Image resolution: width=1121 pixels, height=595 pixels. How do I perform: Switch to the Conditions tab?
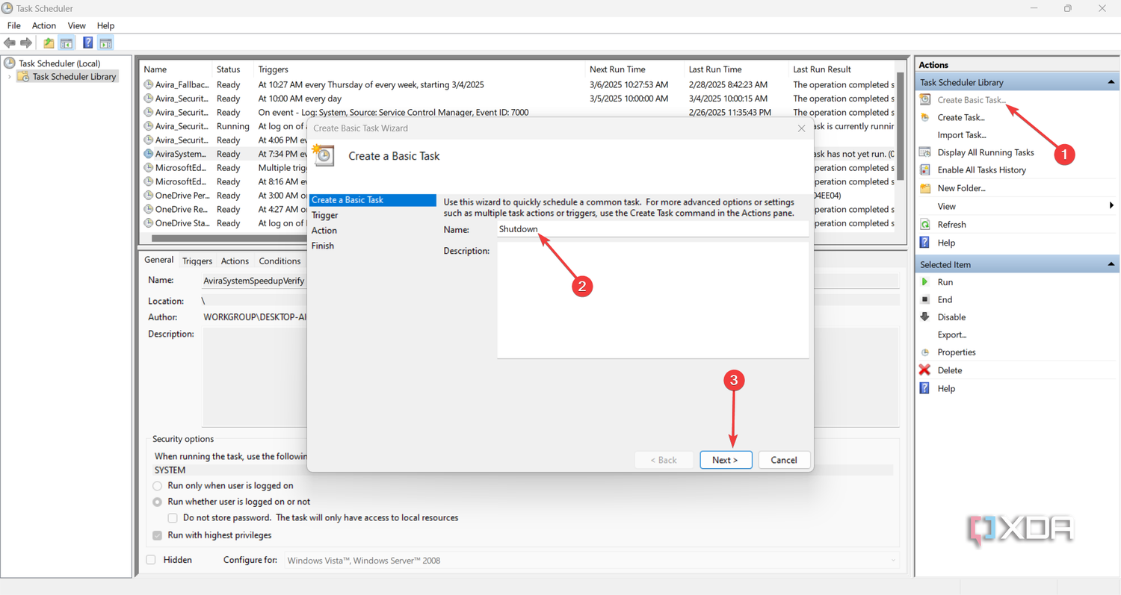(280, 261)
